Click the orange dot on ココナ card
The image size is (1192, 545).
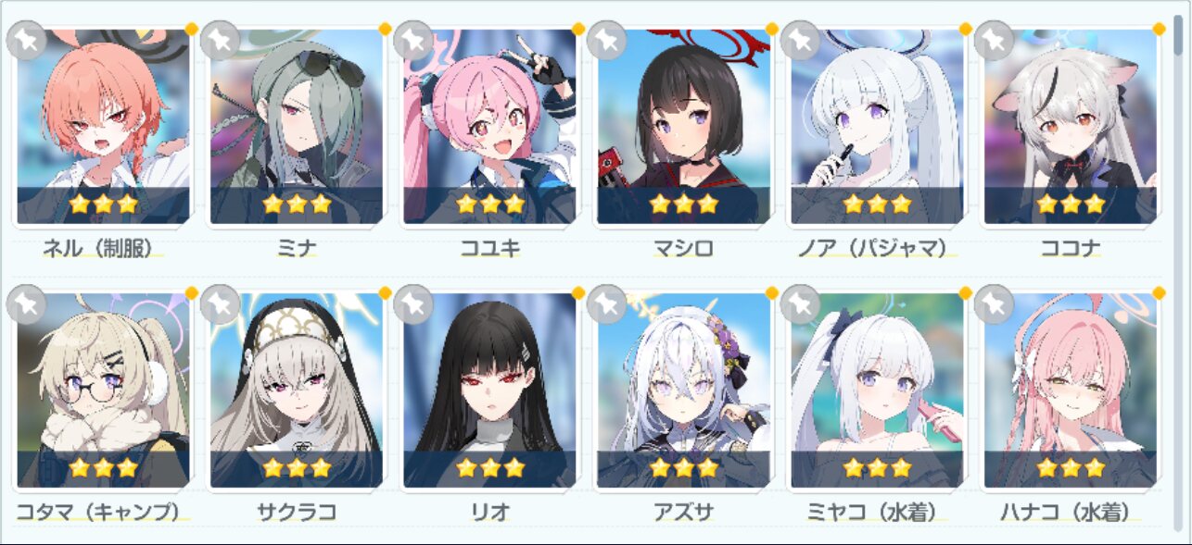pyautogui.click(x=1159, y=29)
